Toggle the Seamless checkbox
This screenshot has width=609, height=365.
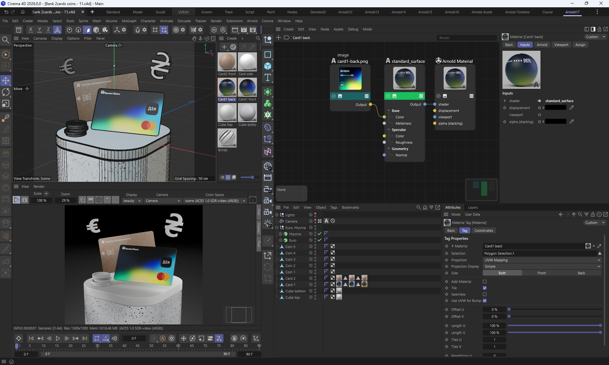[484, 294]
